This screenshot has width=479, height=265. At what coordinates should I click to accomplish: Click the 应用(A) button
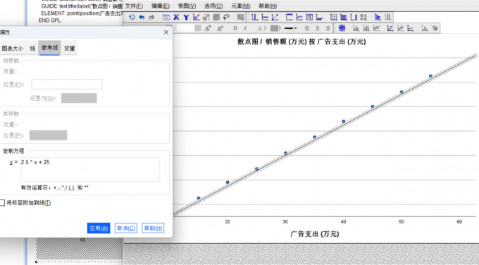[x=99, y=228]
